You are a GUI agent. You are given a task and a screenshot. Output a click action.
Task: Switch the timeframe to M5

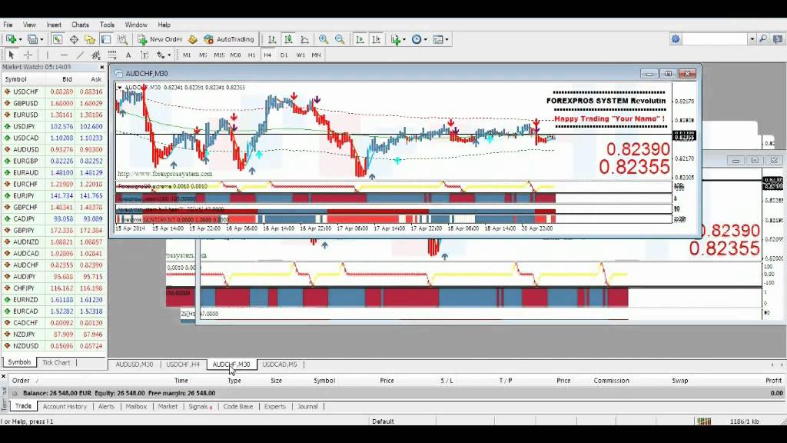pyautogui.click(x=203, y=55)
